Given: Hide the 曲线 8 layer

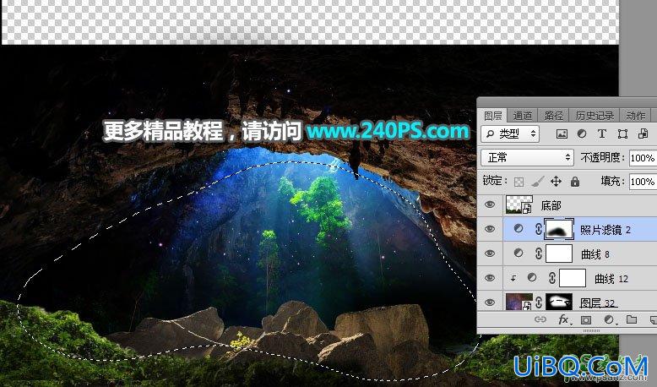Looking at the screenshot, I should pyautogui.click(x=490, y=253).
